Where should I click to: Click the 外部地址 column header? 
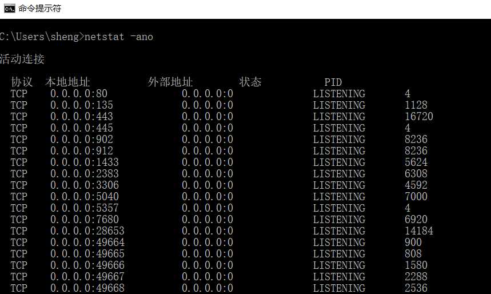[x=170, y=82]
